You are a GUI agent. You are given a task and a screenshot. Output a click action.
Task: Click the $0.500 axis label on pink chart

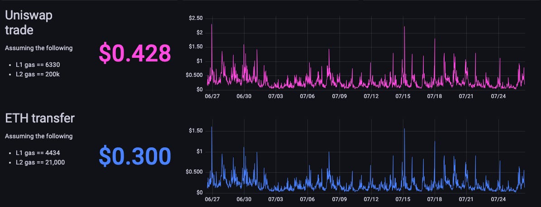tap(194, 75)
